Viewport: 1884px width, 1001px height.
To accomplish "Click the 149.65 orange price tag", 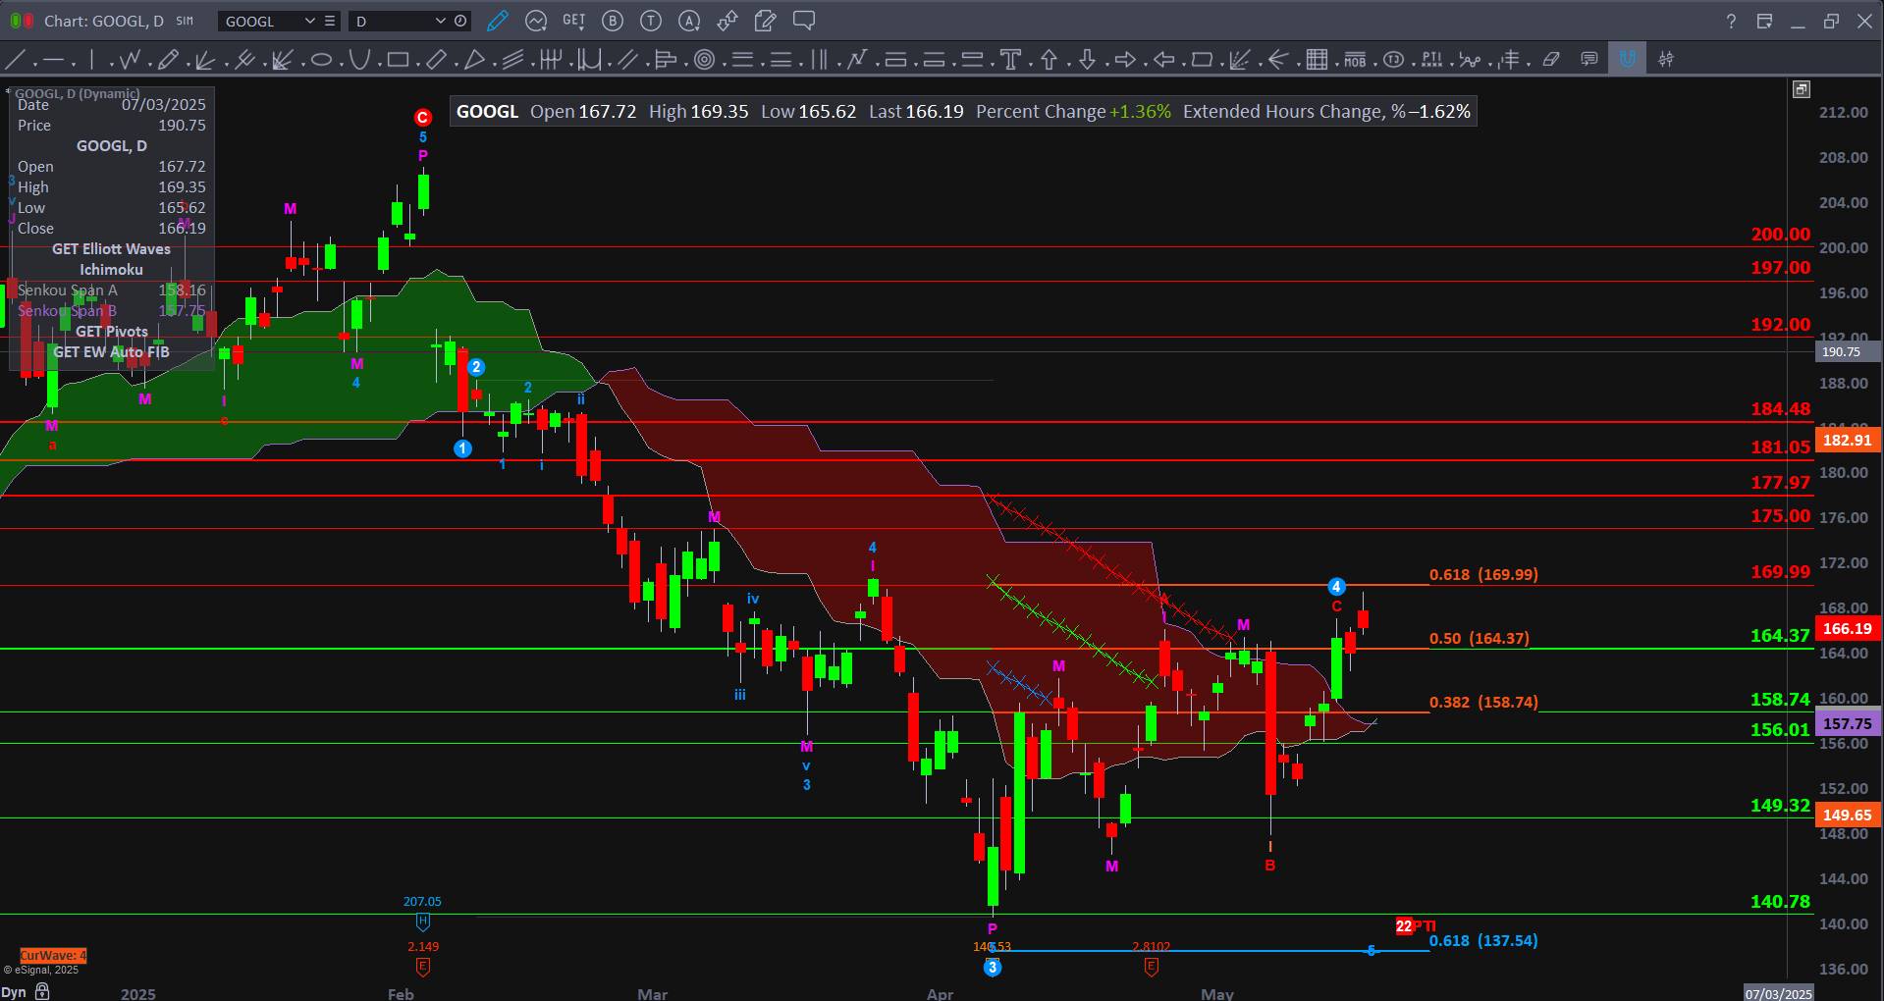I will 1847,815.
